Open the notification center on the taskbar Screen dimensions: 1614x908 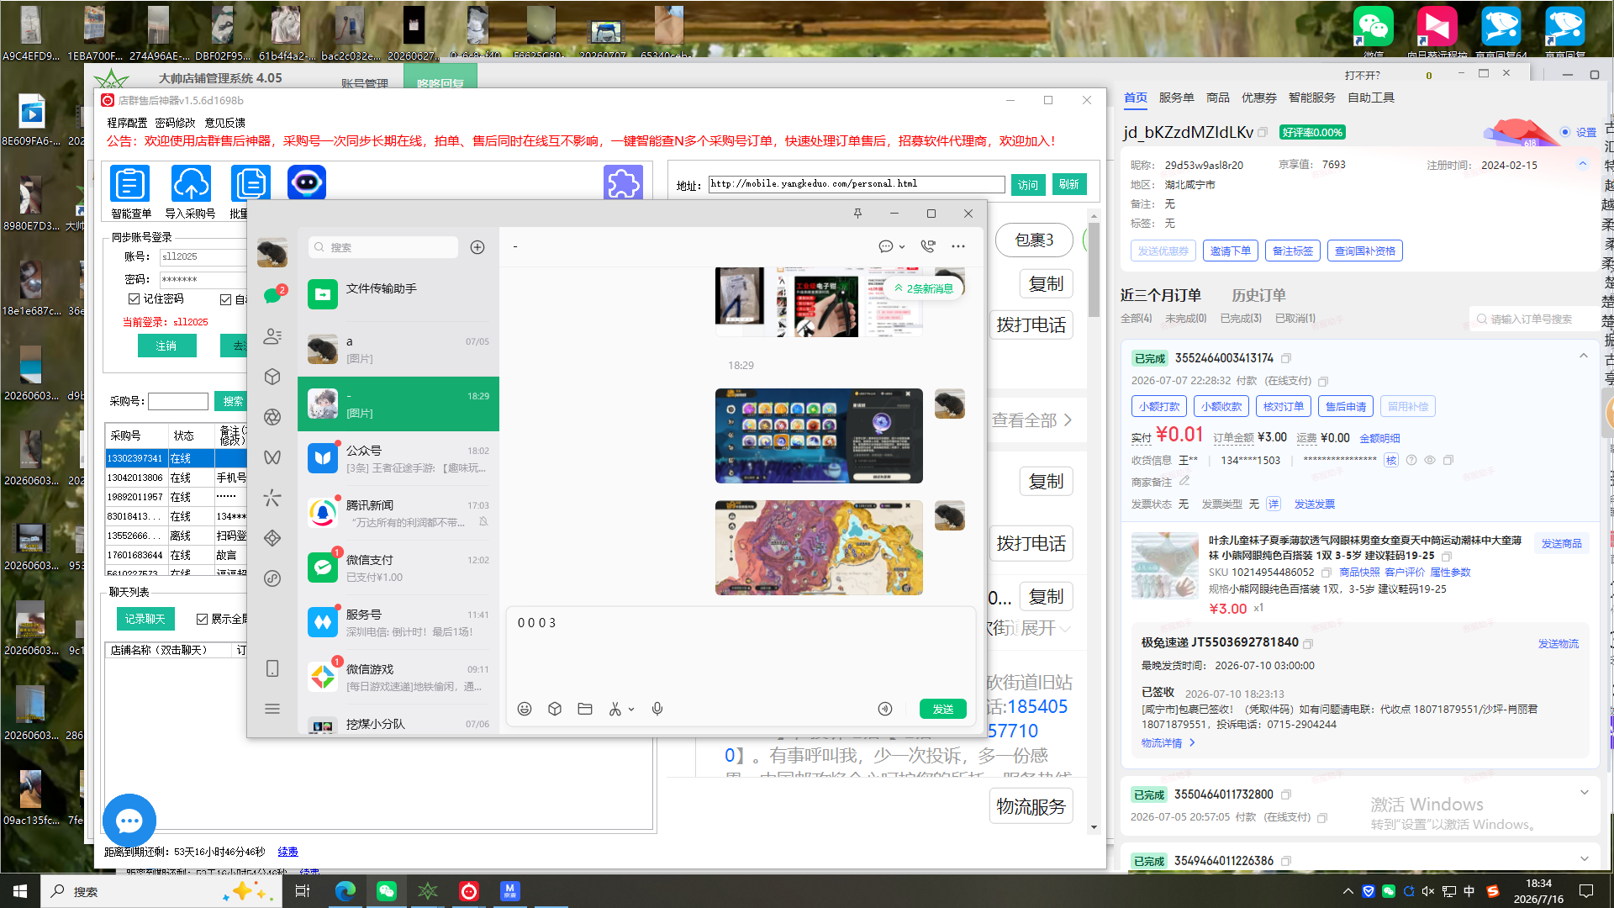click(x=1586, y=891)
